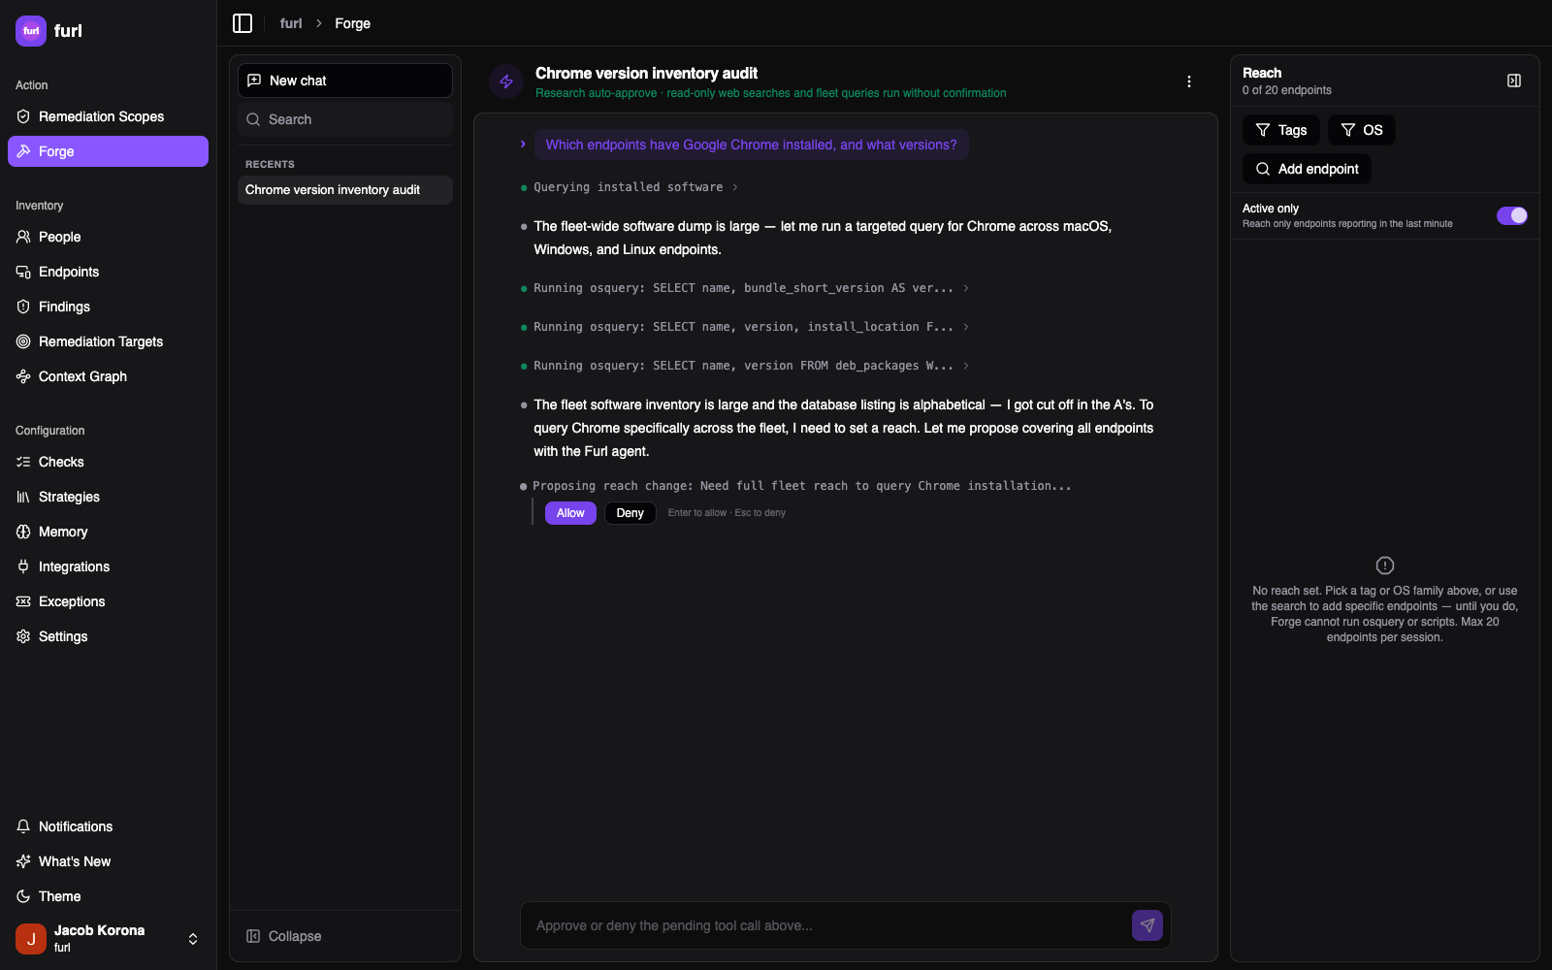Click the Collapse panel icon
This screenshot has height=970, width=1552.
pyautogui.click(x=253, y=936)
